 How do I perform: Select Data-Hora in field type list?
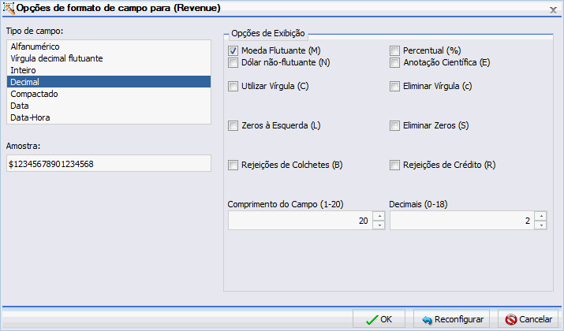(31, 117)
